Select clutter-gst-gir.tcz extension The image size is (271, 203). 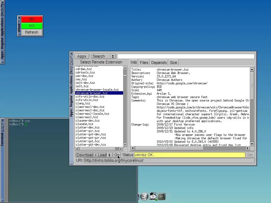[99, 138]
